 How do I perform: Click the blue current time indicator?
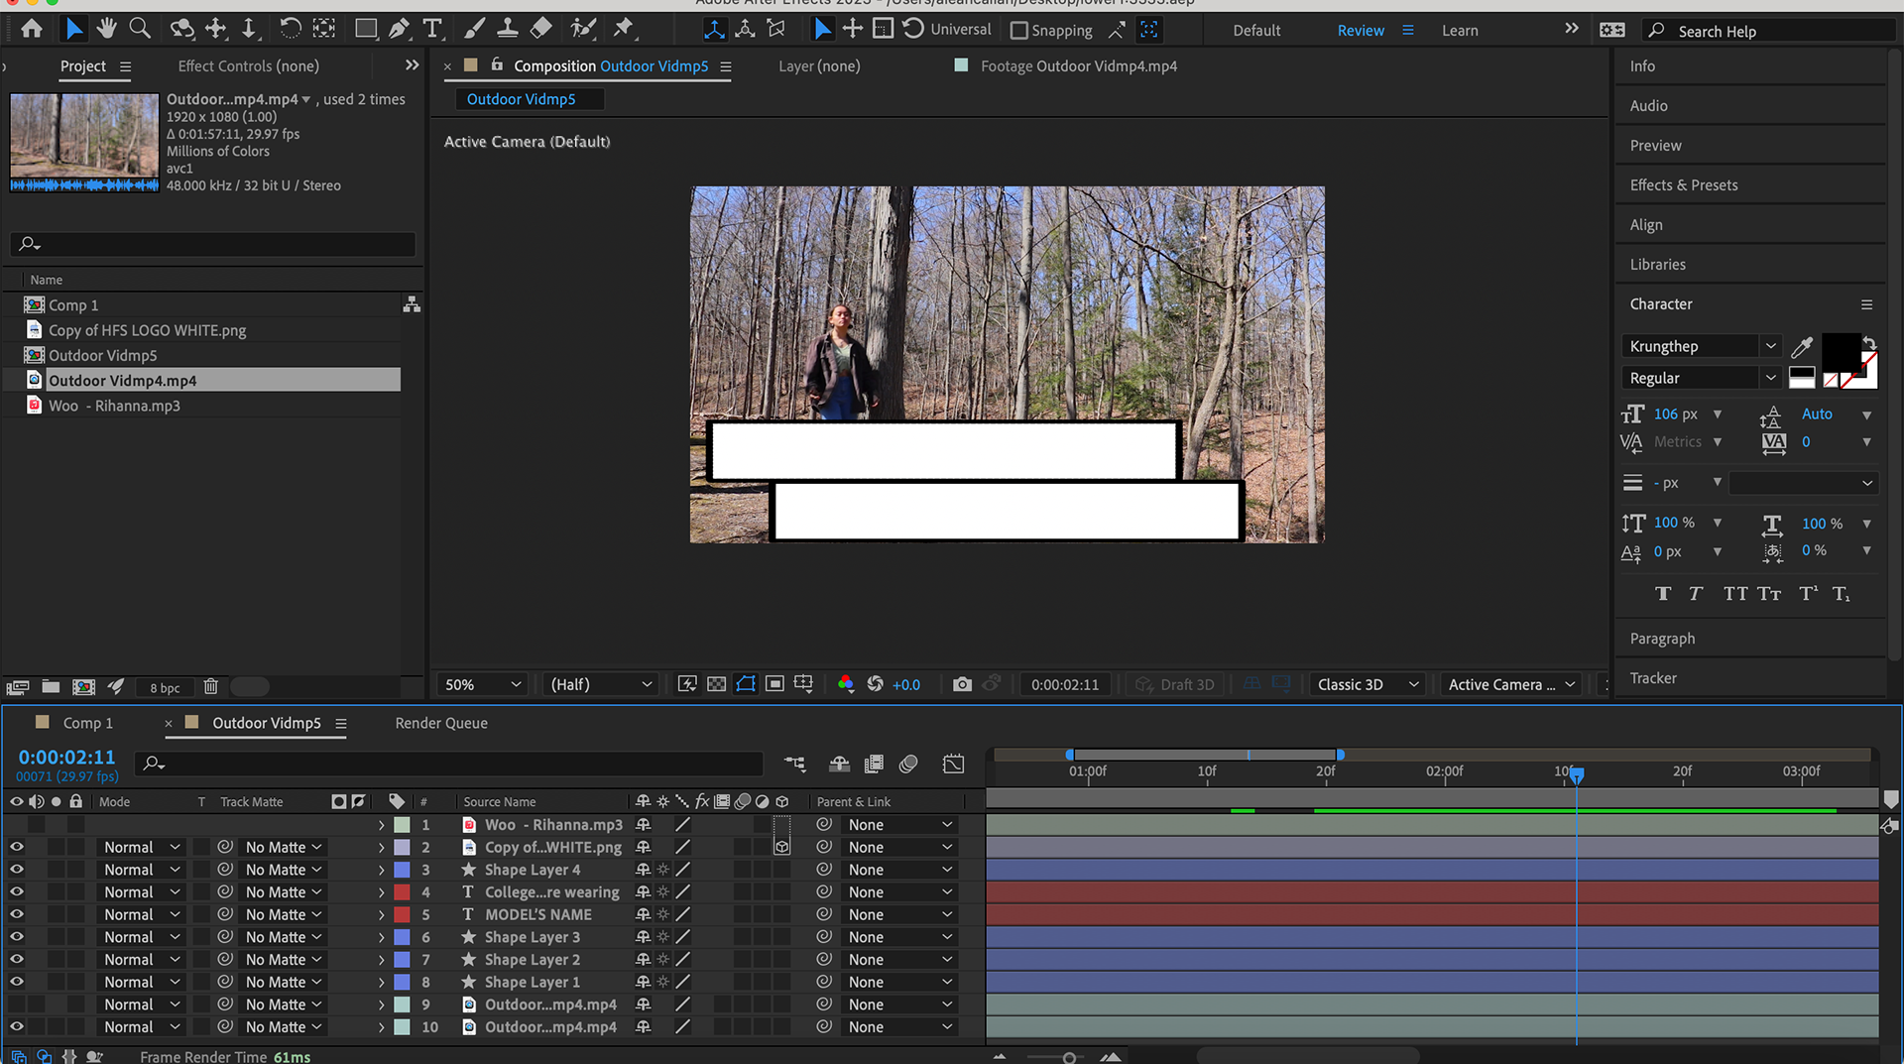coord(1576,774)
